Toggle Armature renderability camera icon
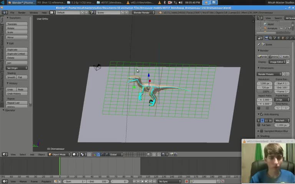 coord(290,28)
